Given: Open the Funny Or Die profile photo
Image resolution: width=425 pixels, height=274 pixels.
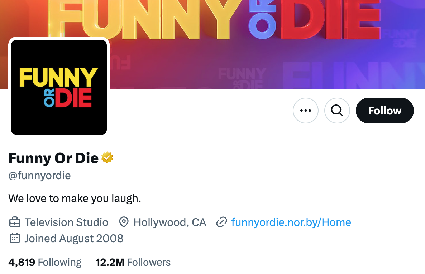Looking at the screenshot, I should coord(59,87).
